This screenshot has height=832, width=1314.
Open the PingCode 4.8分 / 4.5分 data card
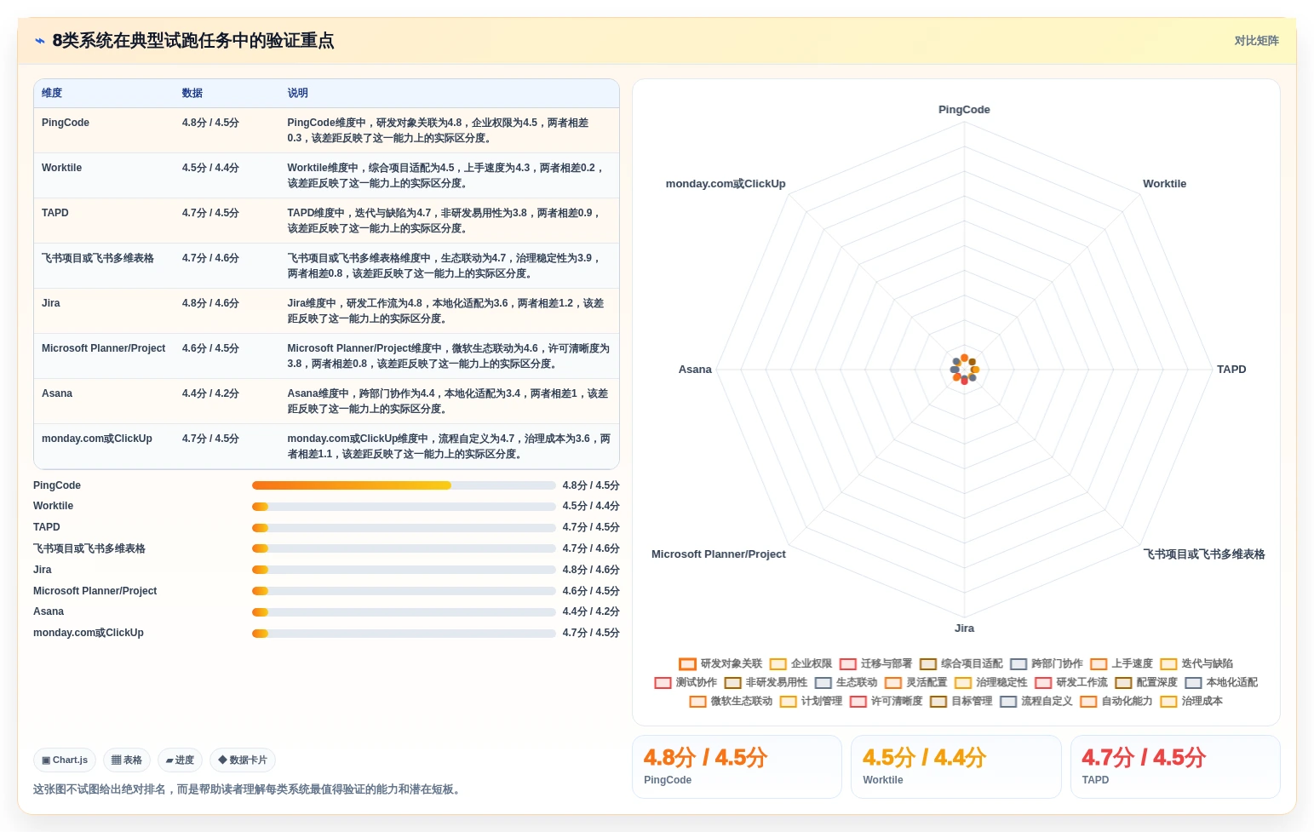click(x=737, y=766)
